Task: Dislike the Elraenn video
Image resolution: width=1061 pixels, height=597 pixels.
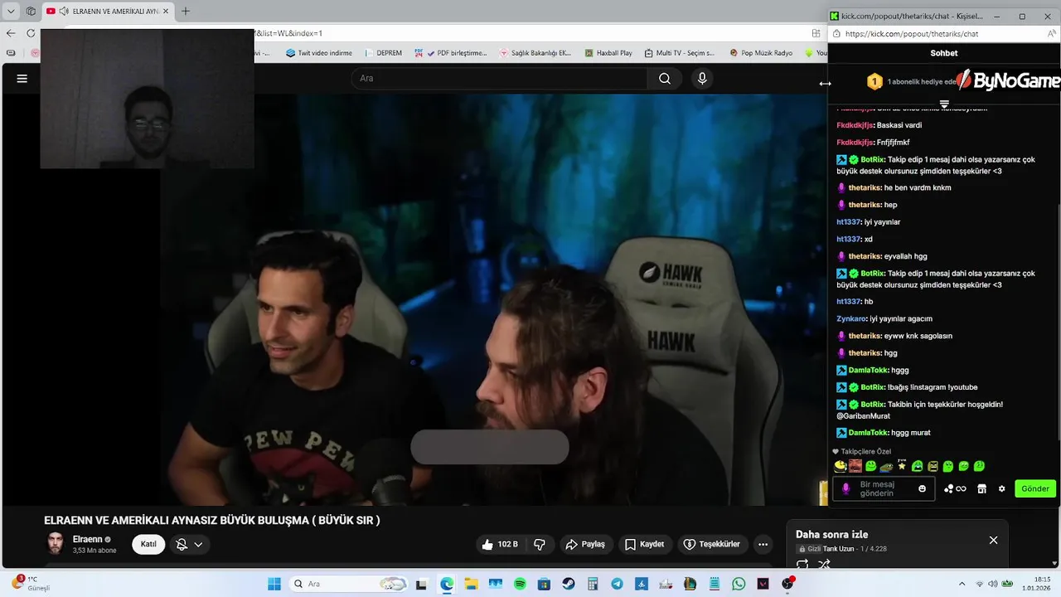Action: (x=540, y=545)
